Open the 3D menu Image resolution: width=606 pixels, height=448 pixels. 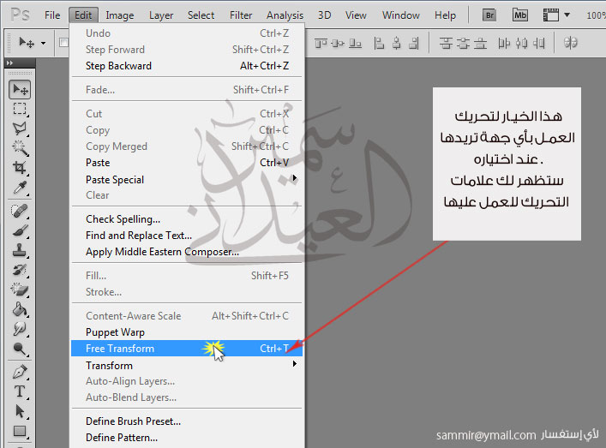(x=325, y=15)
